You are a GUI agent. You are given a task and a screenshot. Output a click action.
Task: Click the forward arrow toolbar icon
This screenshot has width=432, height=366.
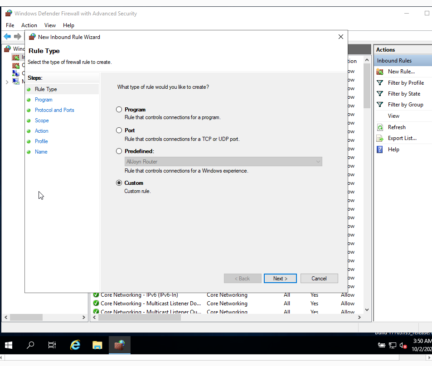[18, 36]
